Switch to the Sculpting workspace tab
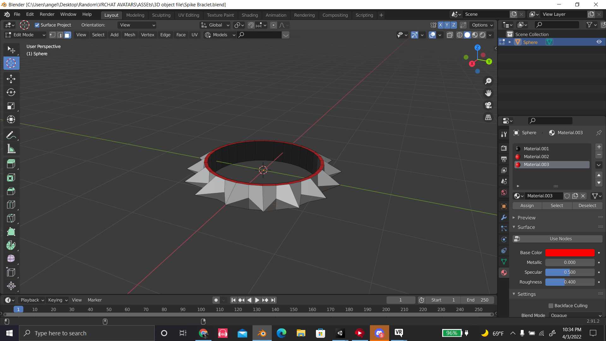 pyautogui.click(x=161, y=15)
